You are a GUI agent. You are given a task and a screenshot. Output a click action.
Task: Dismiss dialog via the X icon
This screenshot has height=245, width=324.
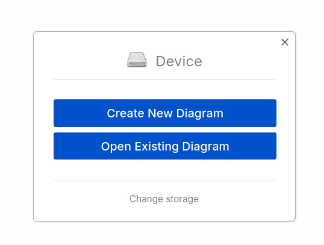285,42
